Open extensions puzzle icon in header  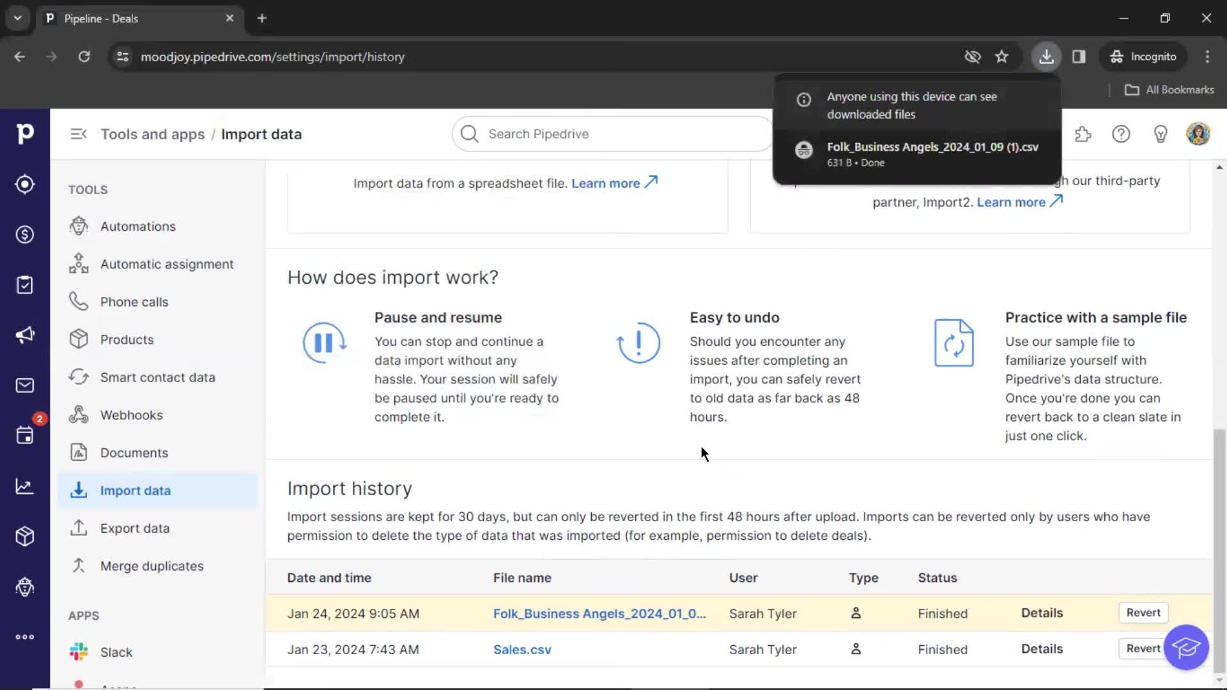(x=1083, y=134)
